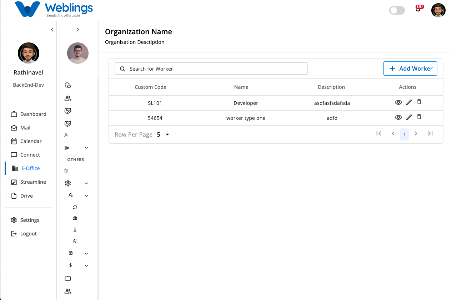This screenshot has width=452, height=300.
Task: Open the Row Per Page dropdown
Action: click(163, 134)
